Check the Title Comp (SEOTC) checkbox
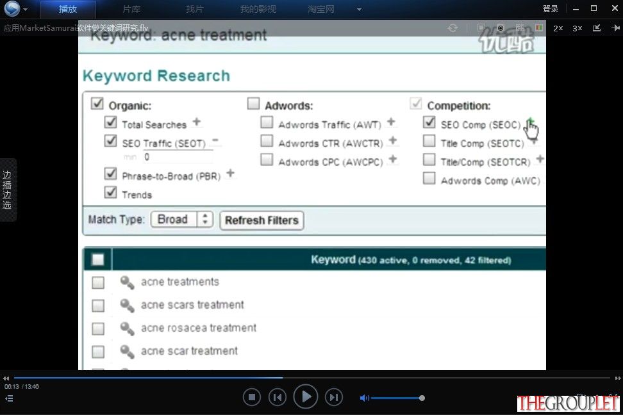 (x=429, y=141)
